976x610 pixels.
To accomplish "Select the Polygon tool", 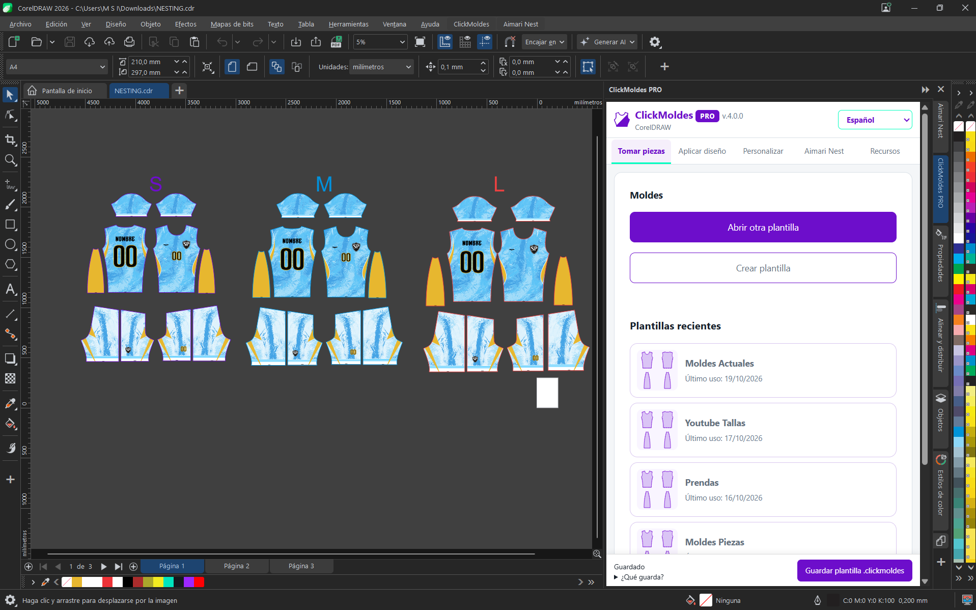I will tap(10, 264).
